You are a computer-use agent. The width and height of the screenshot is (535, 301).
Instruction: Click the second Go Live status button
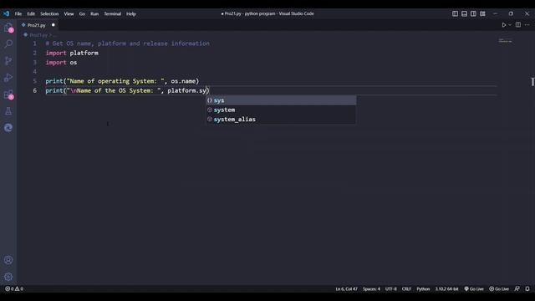click(x=499, y=289)
